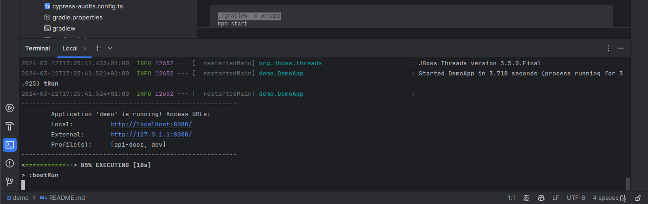Click the gear icon beside gradle.properties
This screenshot has width=648, height=204.
pos(47,17)
